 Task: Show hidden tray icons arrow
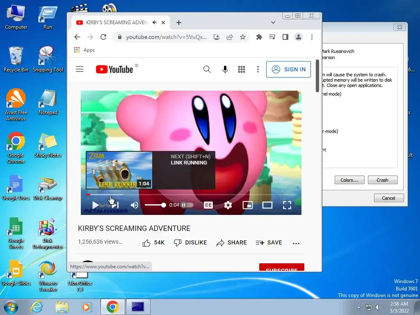click(358, 307)
